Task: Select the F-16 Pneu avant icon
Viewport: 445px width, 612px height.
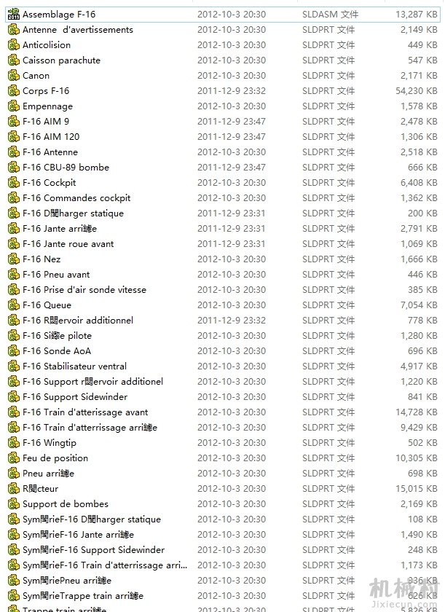Action: coord(14,275)
